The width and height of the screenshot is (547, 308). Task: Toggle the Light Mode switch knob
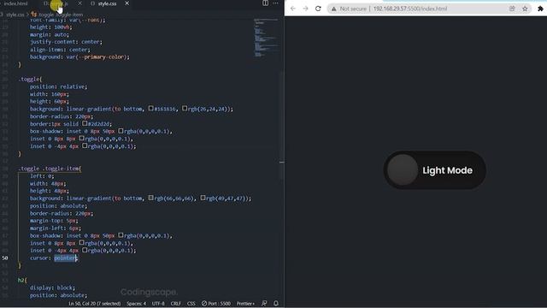(x=403, y=169)
